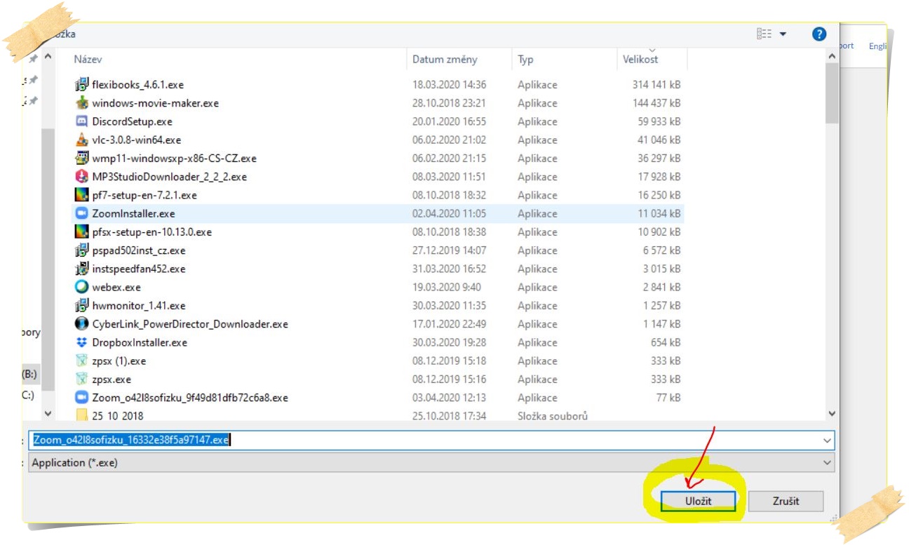This screenshot has width=909, height=545.
Task: Click the DiscordSetup.exe Discord icon
Action: pyautogui.click(x=81, y=121)
